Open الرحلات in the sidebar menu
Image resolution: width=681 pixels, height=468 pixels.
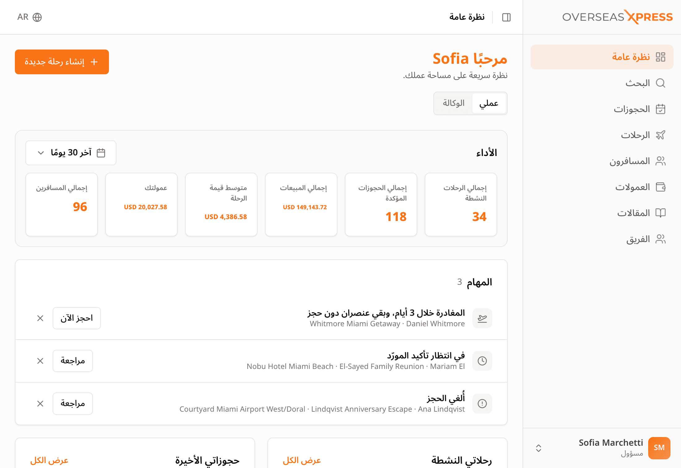[602, 135]
